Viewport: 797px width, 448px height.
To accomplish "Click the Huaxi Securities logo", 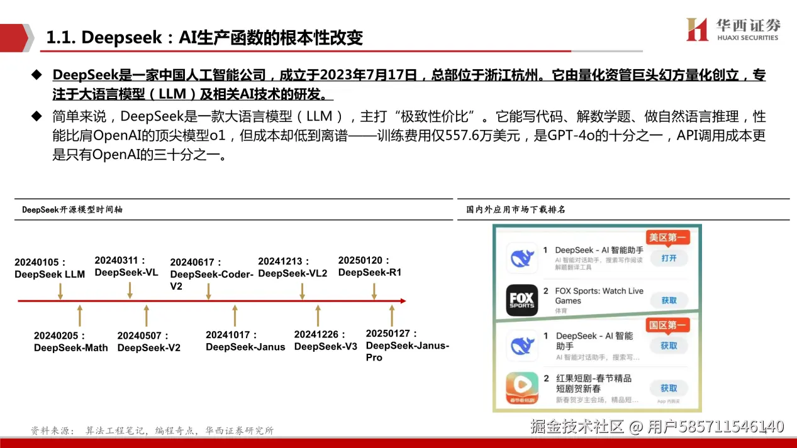I will pyautogui.click(x=732, y=29).
